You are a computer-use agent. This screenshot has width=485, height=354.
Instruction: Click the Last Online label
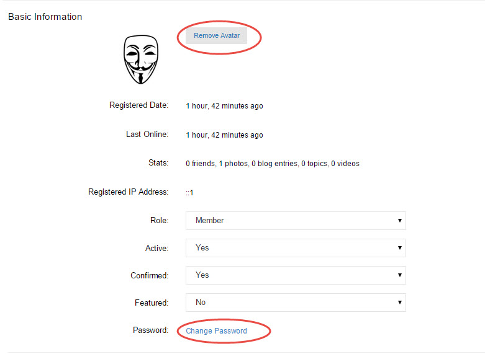coord(147,135)
